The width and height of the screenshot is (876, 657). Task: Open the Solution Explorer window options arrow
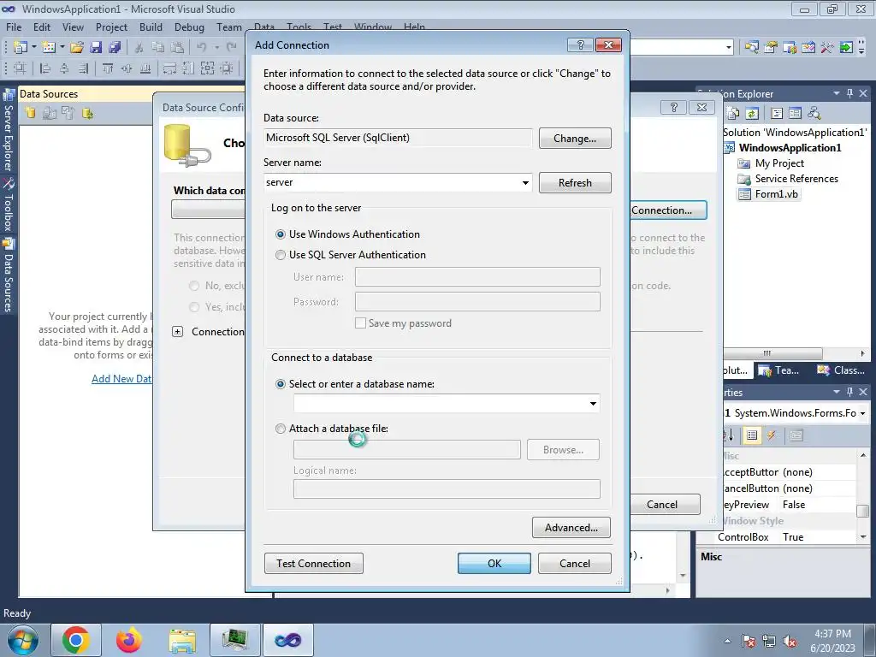coord(837,93)
